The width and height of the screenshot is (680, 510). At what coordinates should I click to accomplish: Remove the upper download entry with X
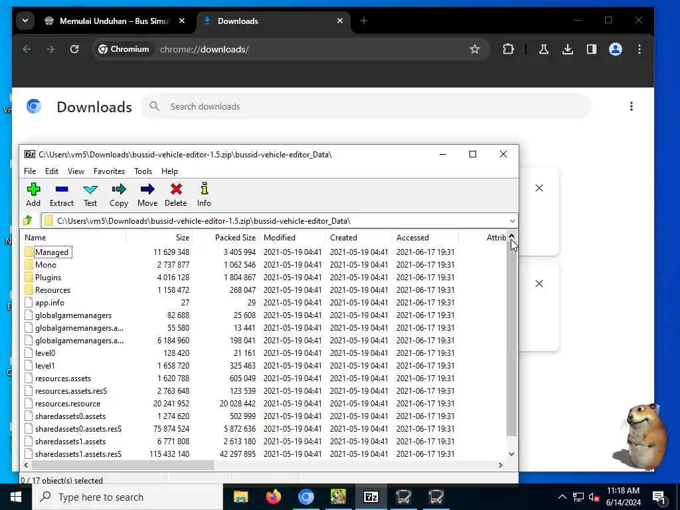click(539, 188)
